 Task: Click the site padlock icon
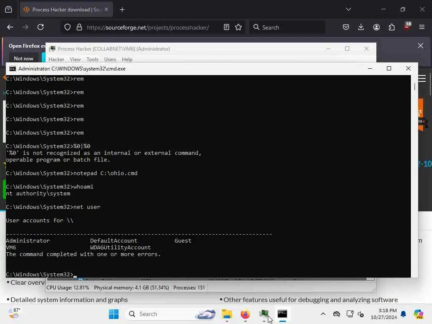pyautogui.click(x=79, y=27)
